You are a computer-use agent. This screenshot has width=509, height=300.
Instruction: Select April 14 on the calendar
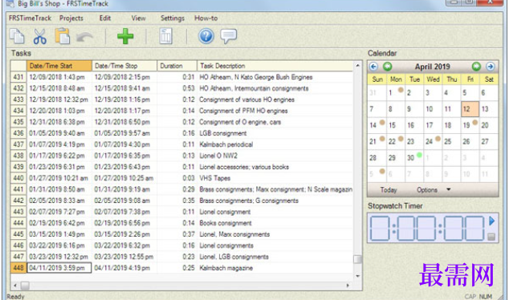tap(377, 125)
